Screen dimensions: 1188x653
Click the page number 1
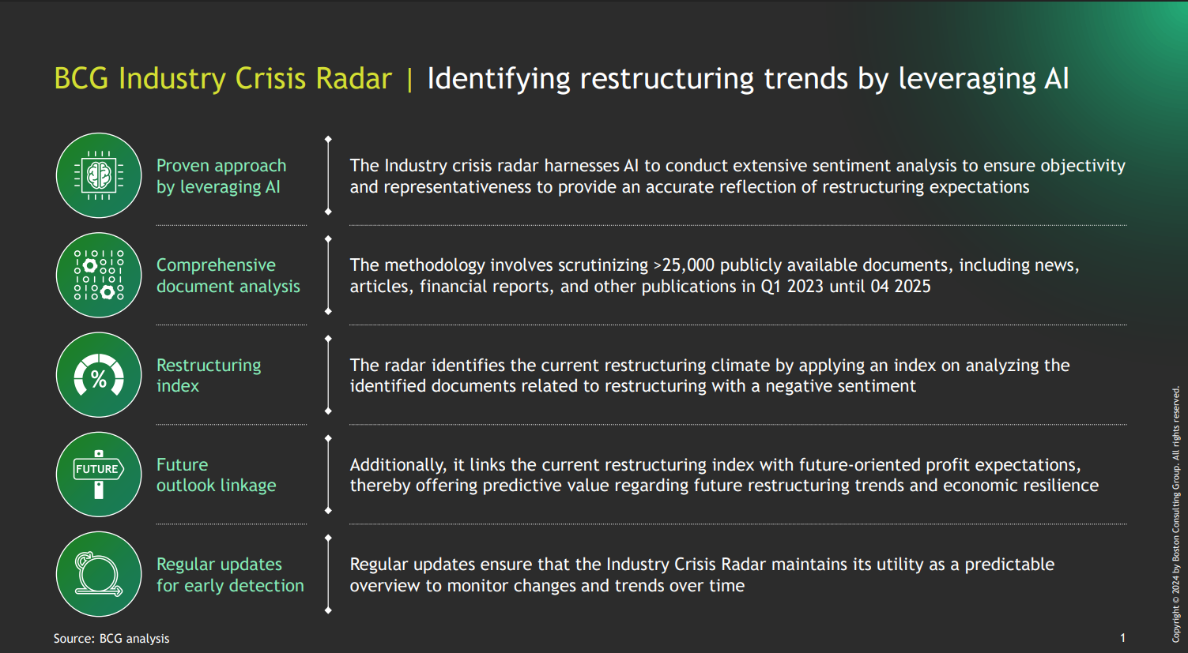click(1122, 638)
